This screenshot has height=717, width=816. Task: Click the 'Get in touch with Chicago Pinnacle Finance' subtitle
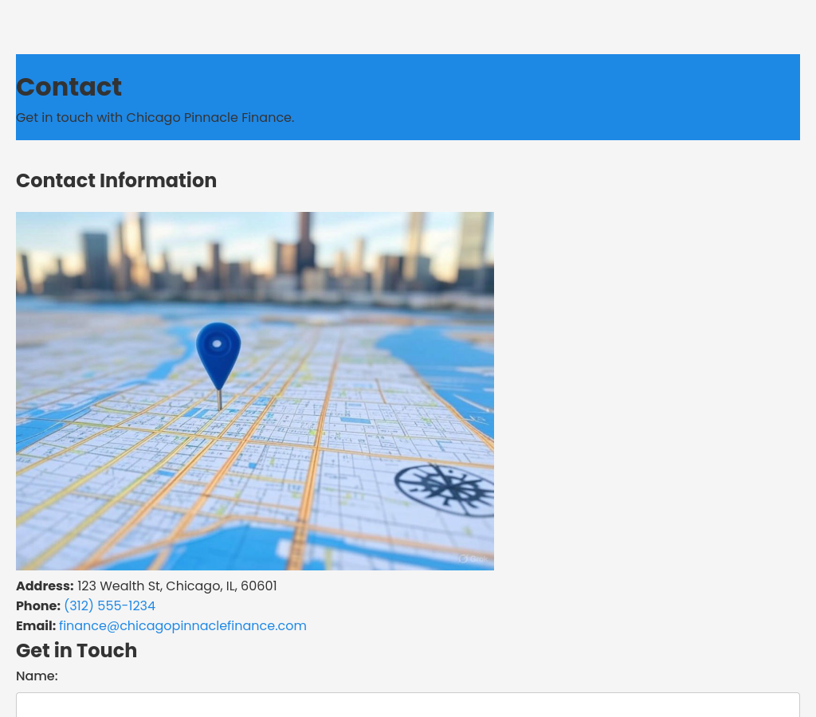155,118
